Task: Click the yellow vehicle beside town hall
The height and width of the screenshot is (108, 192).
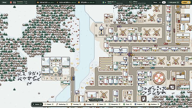Action: (132, 55)
